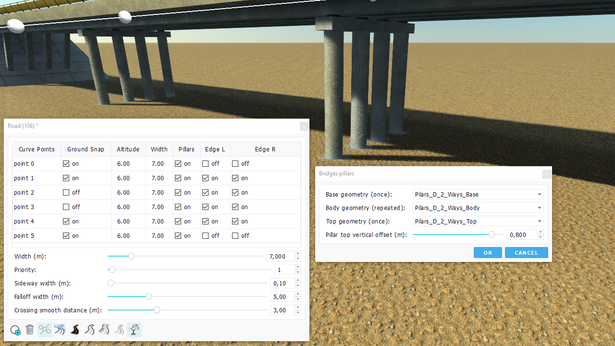Image resolution: width=615 pixels, height=346 pixels.
Task: Enable Ground Snap for point 2
Action: [x=66, y=193]
